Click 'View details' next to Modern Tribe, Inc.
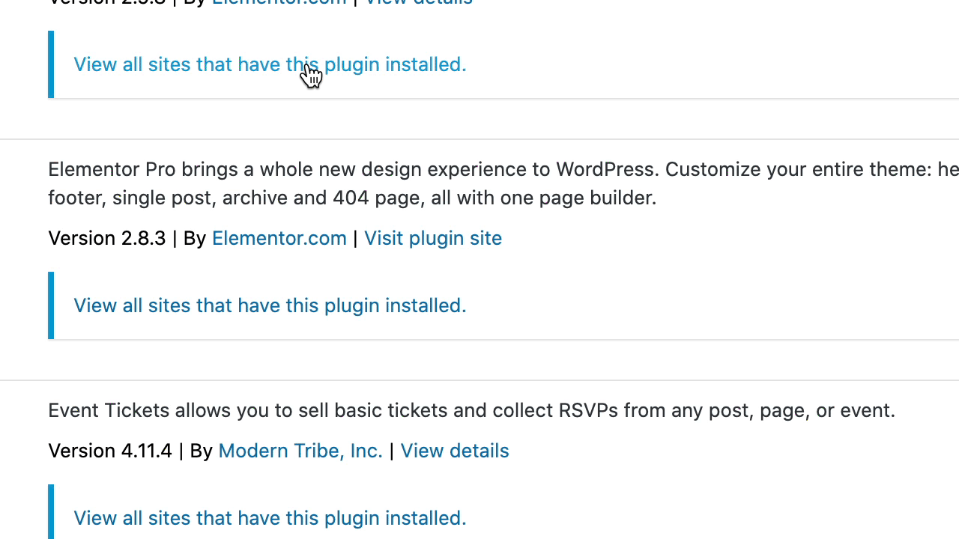Screen dimensions: 959x539 tap(455, 451)
